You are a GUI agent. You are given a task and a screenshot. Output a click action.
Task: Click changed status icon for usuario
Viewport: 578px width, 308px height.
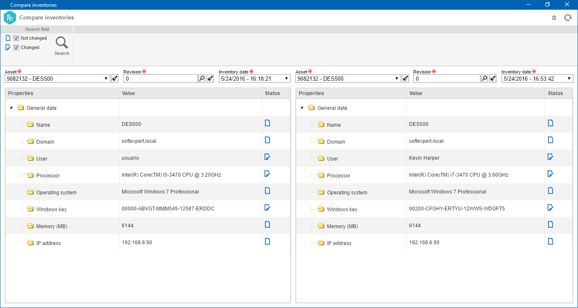(267, 157)
